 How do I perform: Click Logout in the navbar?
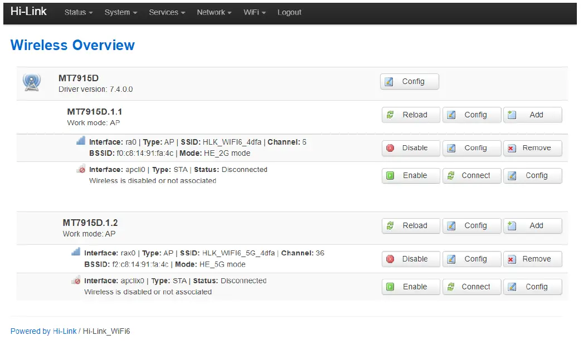(289, 12)
